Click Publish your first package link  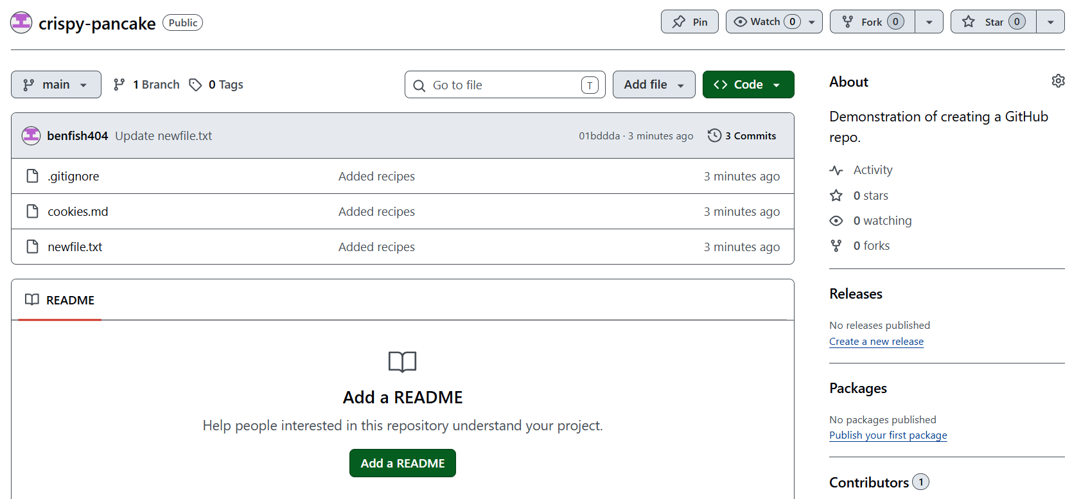click(888, 435)
